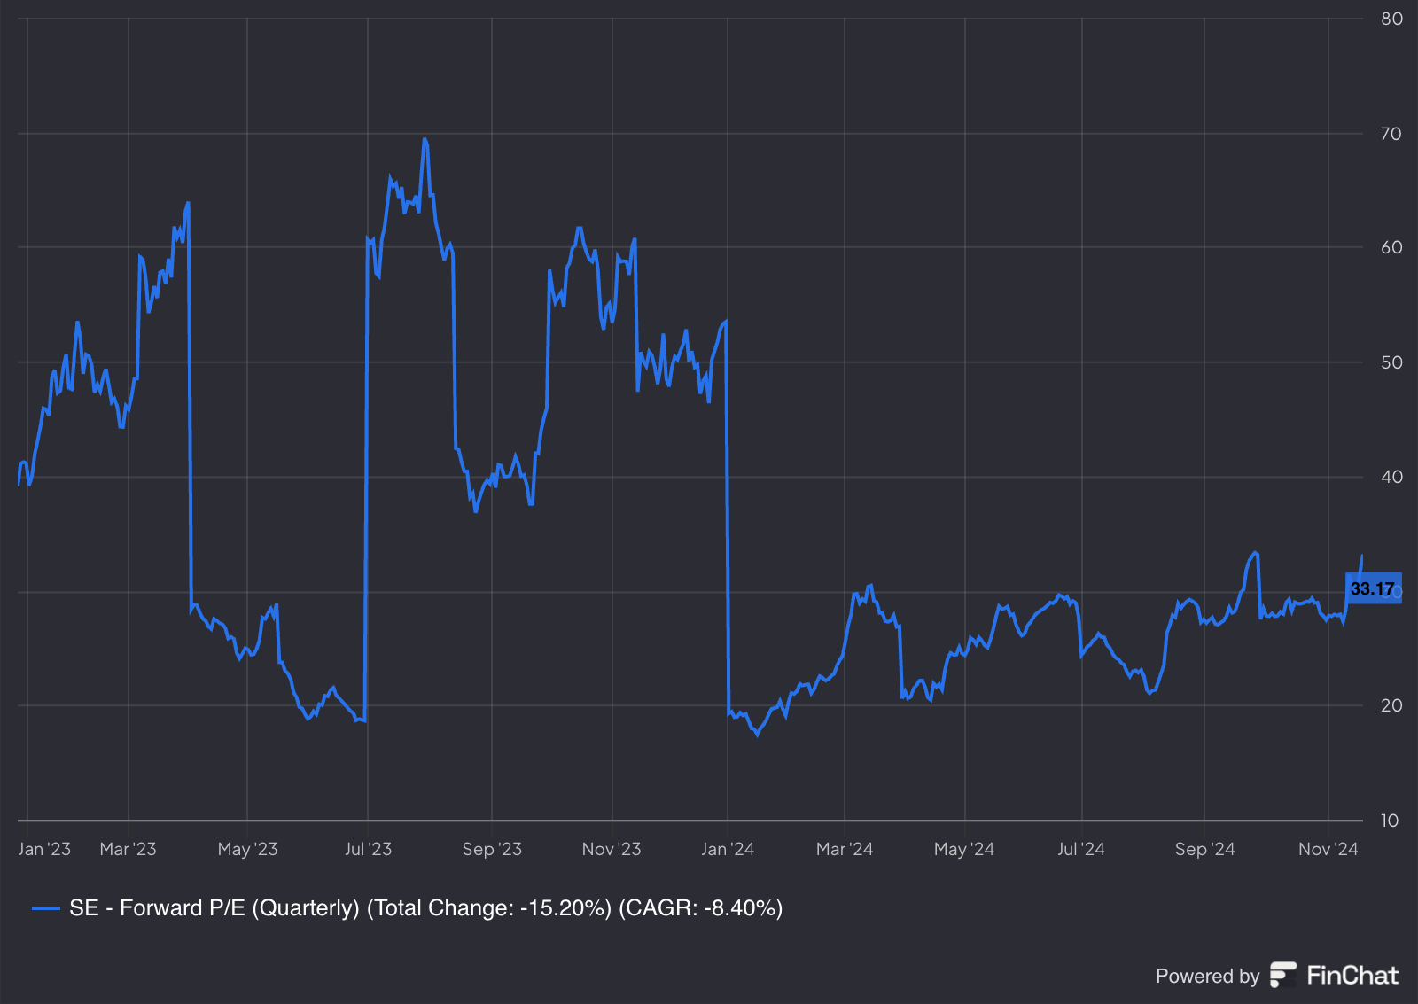Click the May '24 axis label
The height and width of the screenshot is (1004, 1418).
click(964, 849)
